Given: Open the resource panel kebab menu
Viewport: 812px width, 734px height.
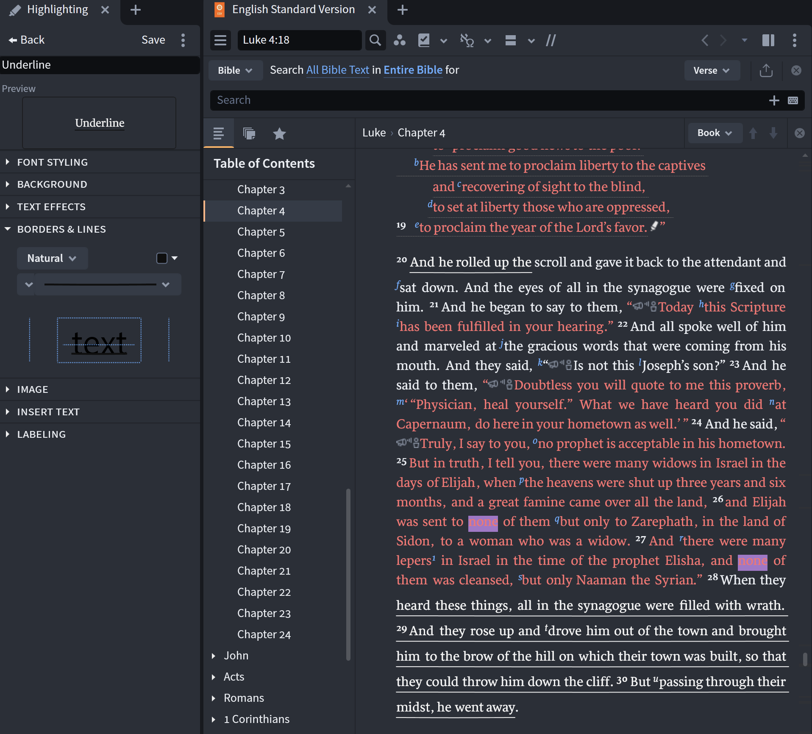Looking at the screenshot, I should pyautogui.click(x=795, y=40).
